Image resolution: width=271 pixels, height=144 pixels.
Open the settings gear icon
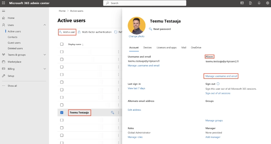[267, 3]
